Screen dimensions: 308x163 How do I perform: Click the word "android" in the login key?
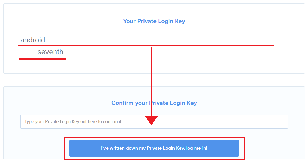pyautogui.click(x=33, y=40)
